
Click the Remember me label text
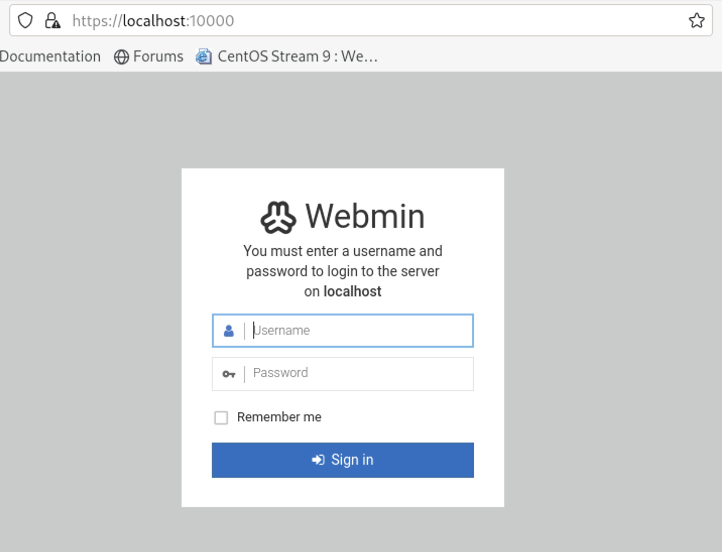click(x=279, y=417)
